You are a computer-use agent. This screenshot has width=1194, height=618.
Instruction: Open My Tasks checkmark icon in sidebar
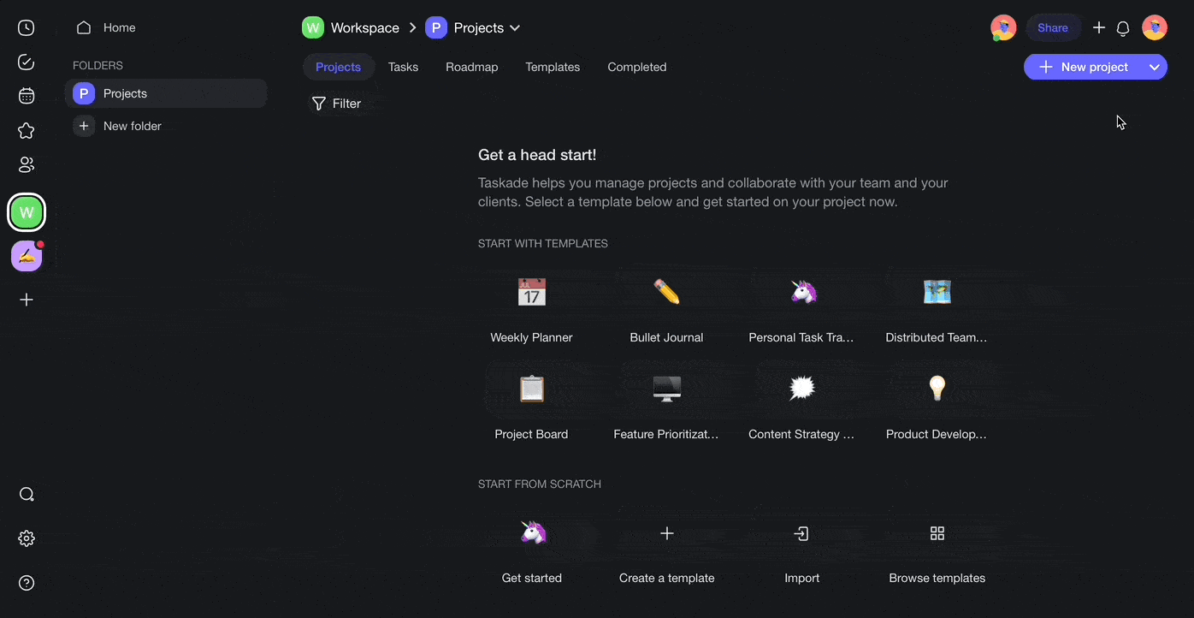pos(26,62)
